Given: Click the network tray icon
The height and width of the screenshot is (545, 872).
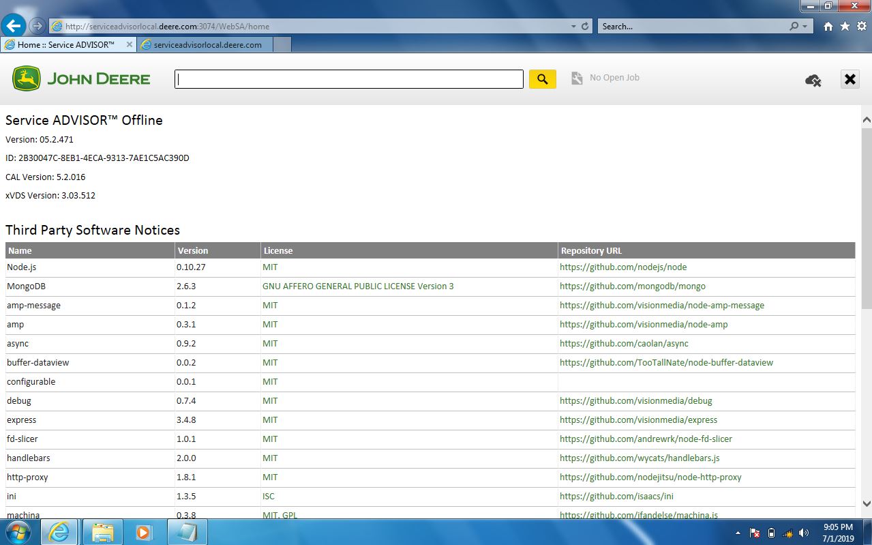Looking at the screenshot, I should coord(787,533).
